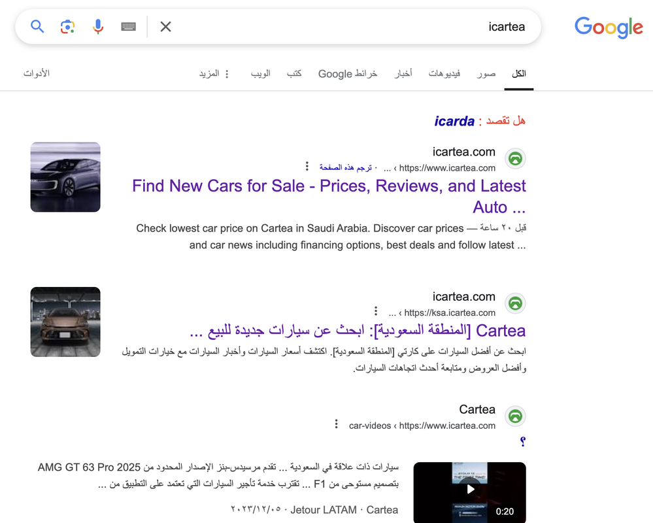The height and width of the screenshot is (523, 653).
Task: Open the خرائط Google tab
Action: click(348, 74)
